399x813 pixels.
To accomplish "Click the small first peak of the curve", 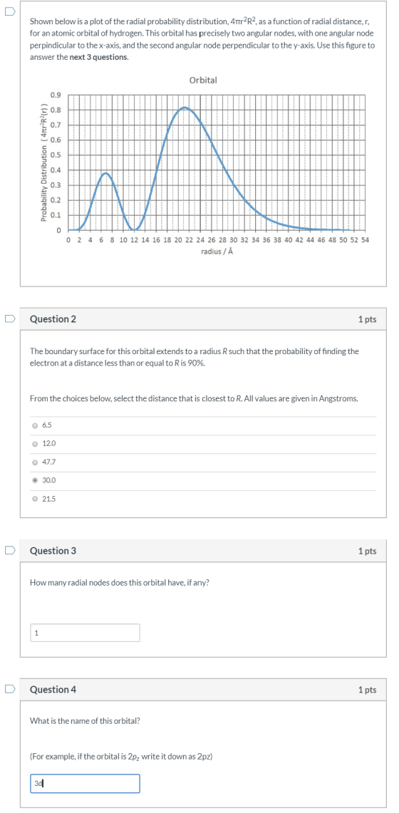I will [105, 174].
